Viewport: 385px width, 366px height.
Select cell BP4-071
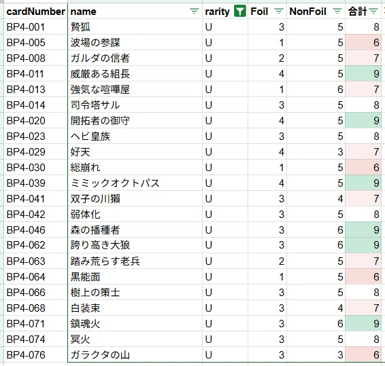[35, 324]
